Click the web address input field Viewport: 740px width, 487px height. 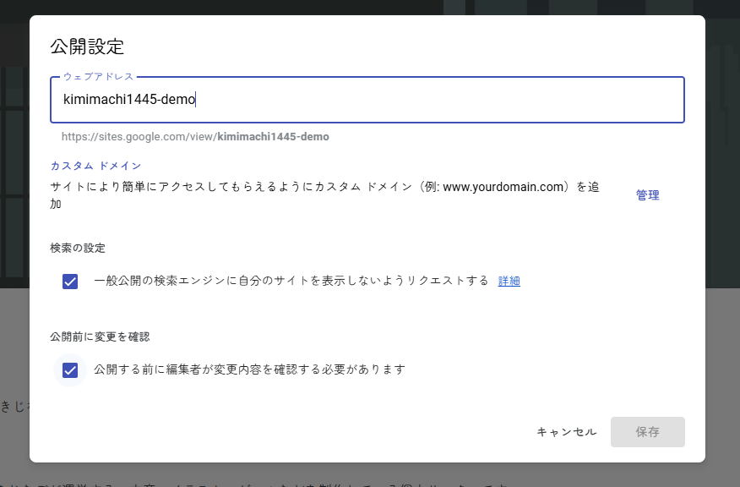click(367, 100)
